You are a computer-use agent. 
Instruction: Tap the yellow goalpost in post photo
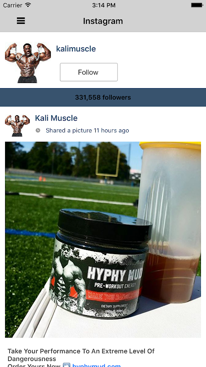(x=108, y=161)
